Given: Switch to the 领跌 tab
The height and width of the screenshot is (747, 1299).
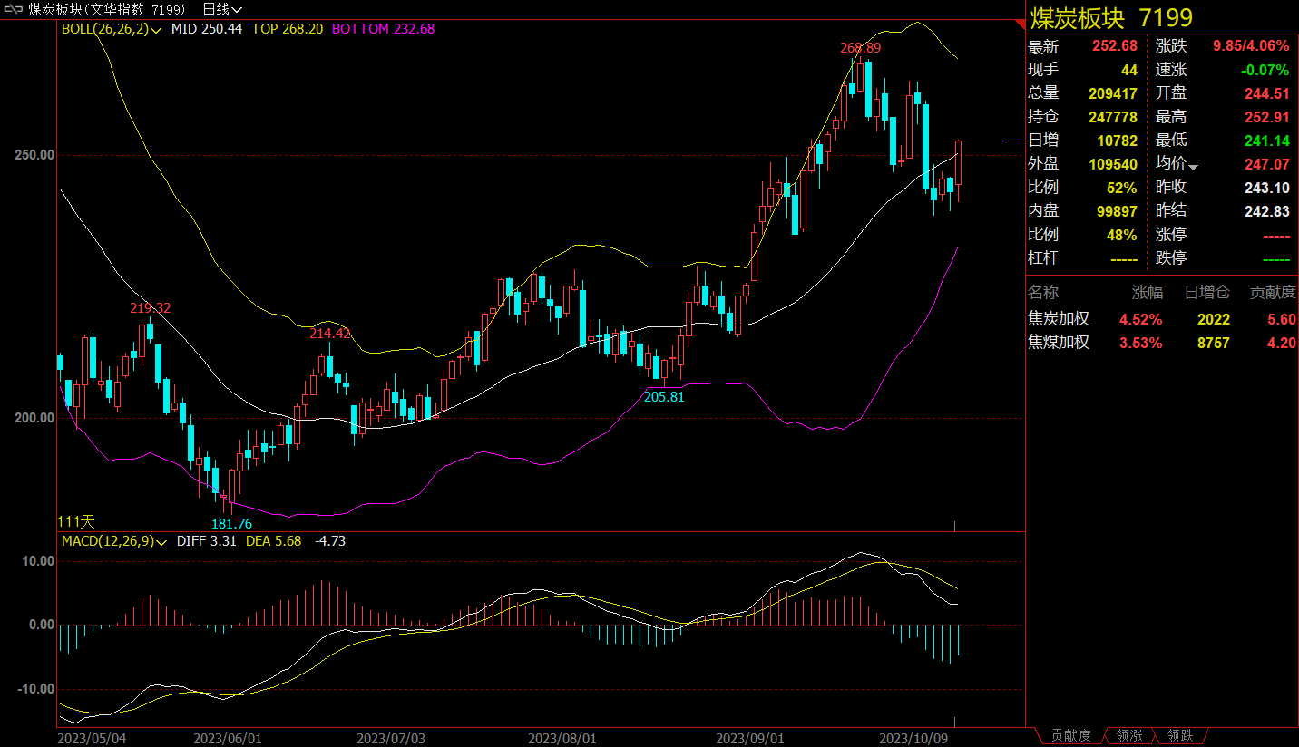Looking at the screenshot, I should click(x=1180, y=735).
